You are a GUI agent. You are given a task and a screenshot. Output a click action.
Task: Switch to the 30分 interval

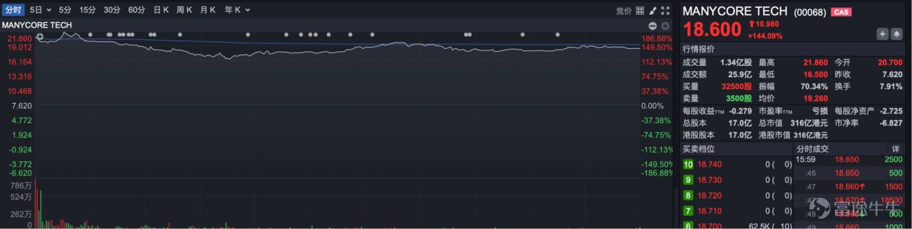pos(112,10)
